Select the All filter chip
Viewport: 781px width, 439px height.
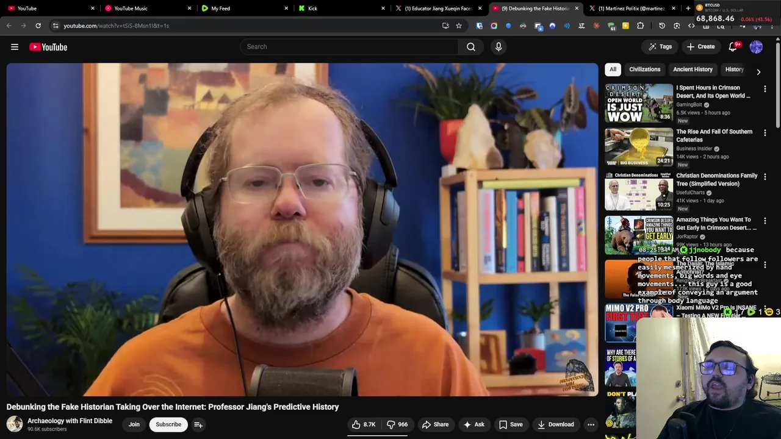coord(613,70)
